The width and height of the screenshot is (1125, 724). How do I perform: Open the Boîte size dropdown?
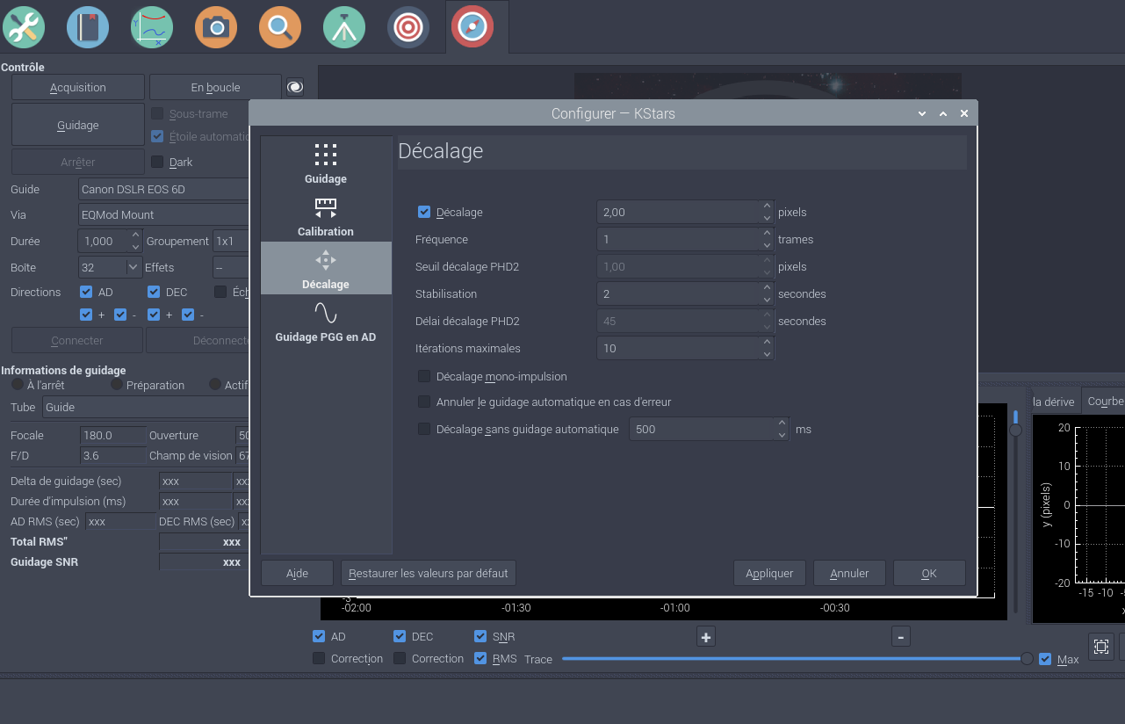point(110,267)
